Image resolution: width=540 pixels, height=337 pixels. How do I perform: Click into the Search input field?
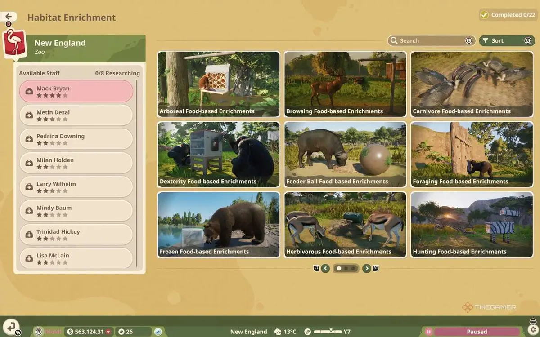(432, 40)
